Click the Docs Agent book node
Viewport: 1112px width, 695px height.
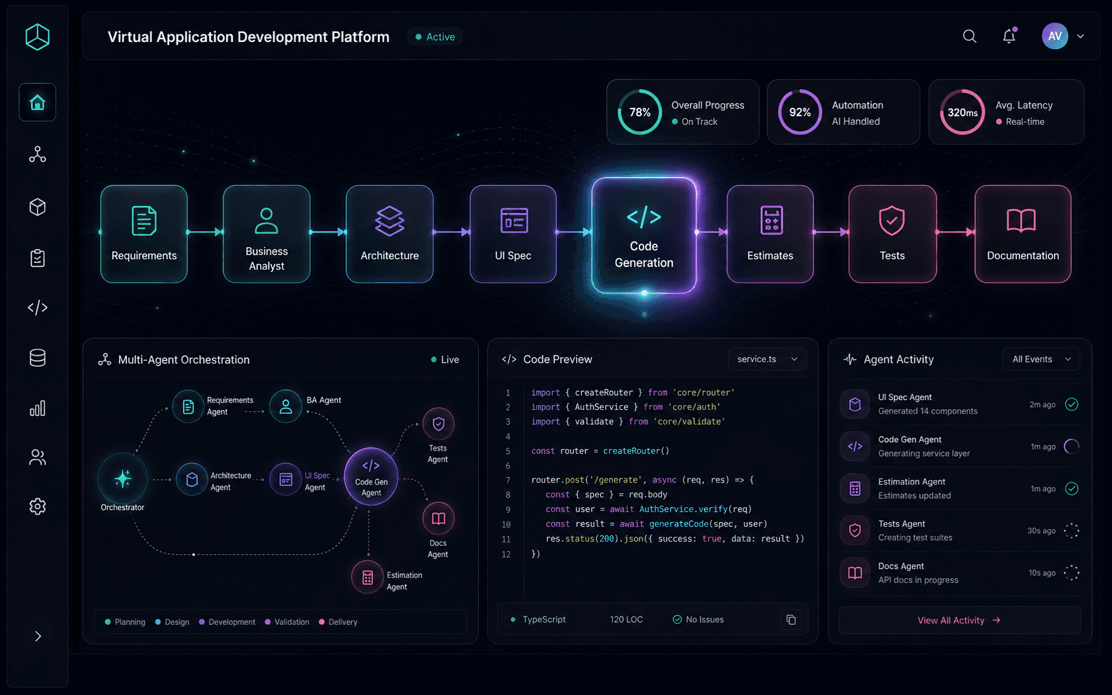[438, 518]
